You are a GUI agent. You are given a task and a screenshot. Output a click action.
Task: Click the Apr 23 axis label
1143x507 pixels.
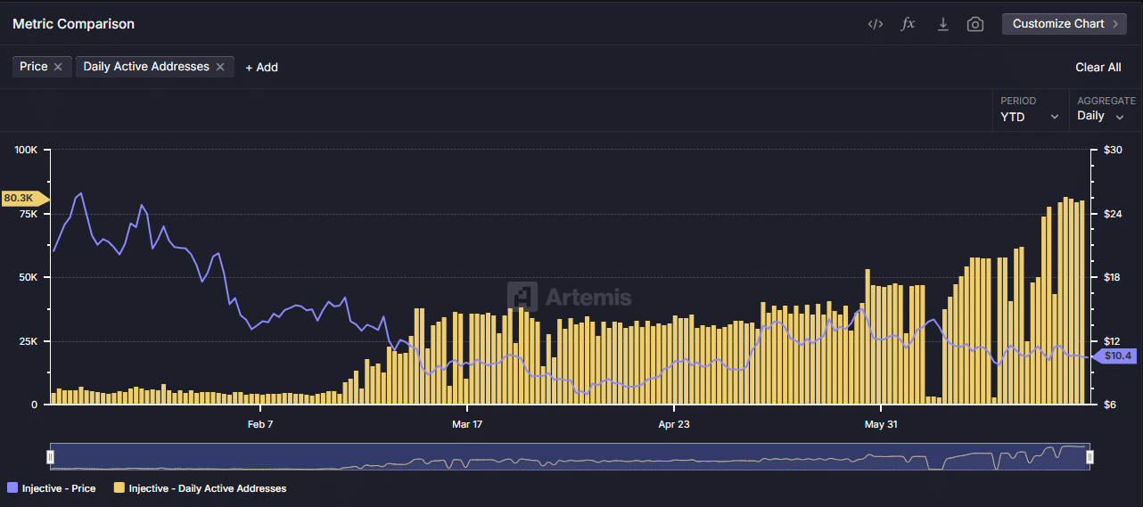click(674, 424)
